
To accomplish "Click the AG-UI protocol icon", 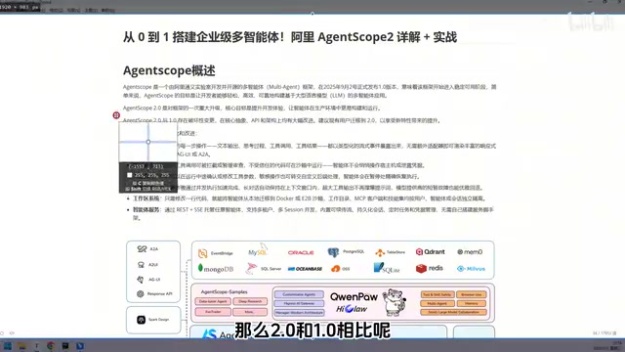I will 141,280.
